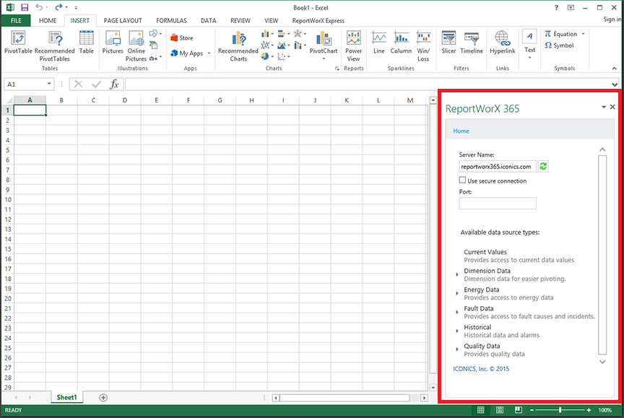
Task: Open the Equation dropdown arrow
Action: (583, 34)
